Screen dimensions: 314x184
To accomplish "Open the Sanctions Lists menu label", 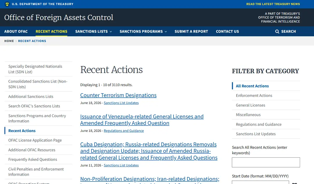I will (92, 31).
